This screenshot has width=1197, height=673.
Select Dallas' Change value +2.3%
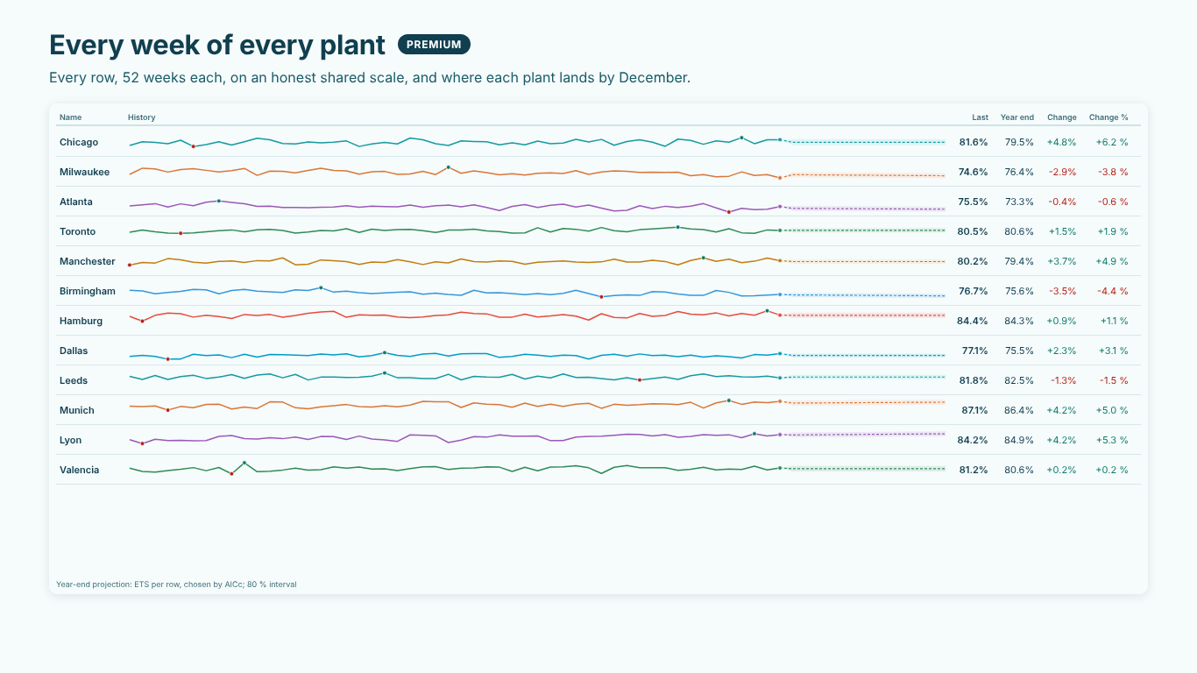click(1062, 351)
